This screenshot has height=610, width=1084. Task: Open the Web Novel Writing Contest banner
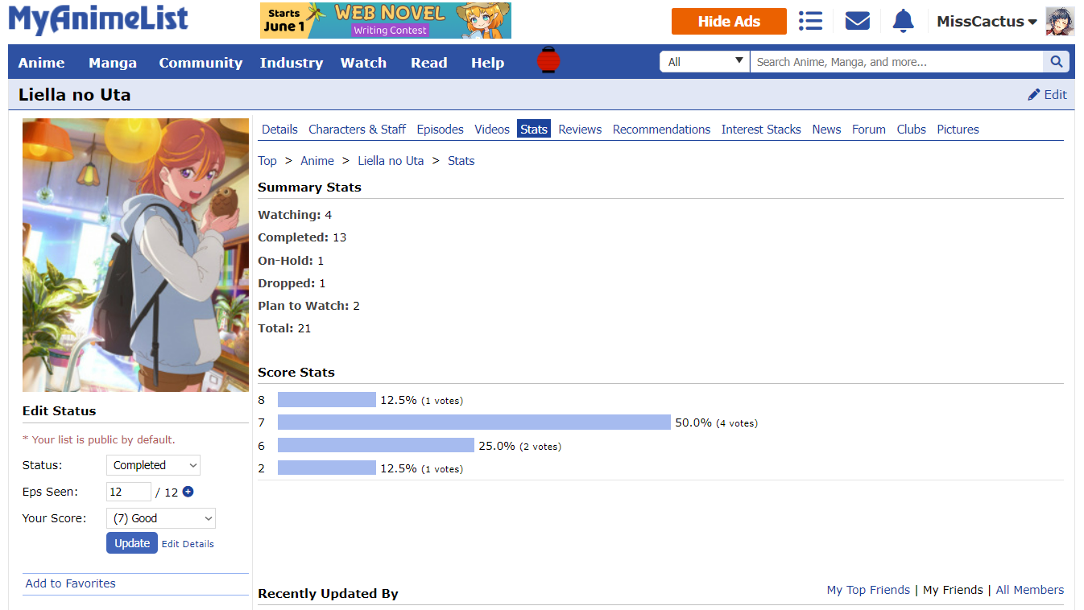coord(386,21)
